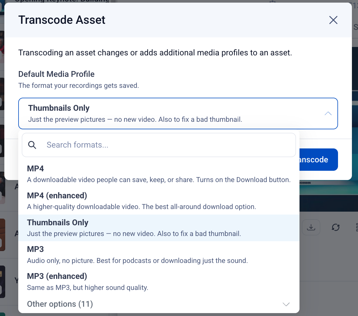The width and height of the screenshot is (358, 316).
Task: Focus the Search formats field
Action: [x=159, y=145]
